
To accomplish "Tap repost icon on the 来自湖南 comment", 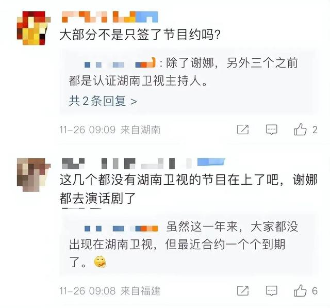I will click(243, 129).
